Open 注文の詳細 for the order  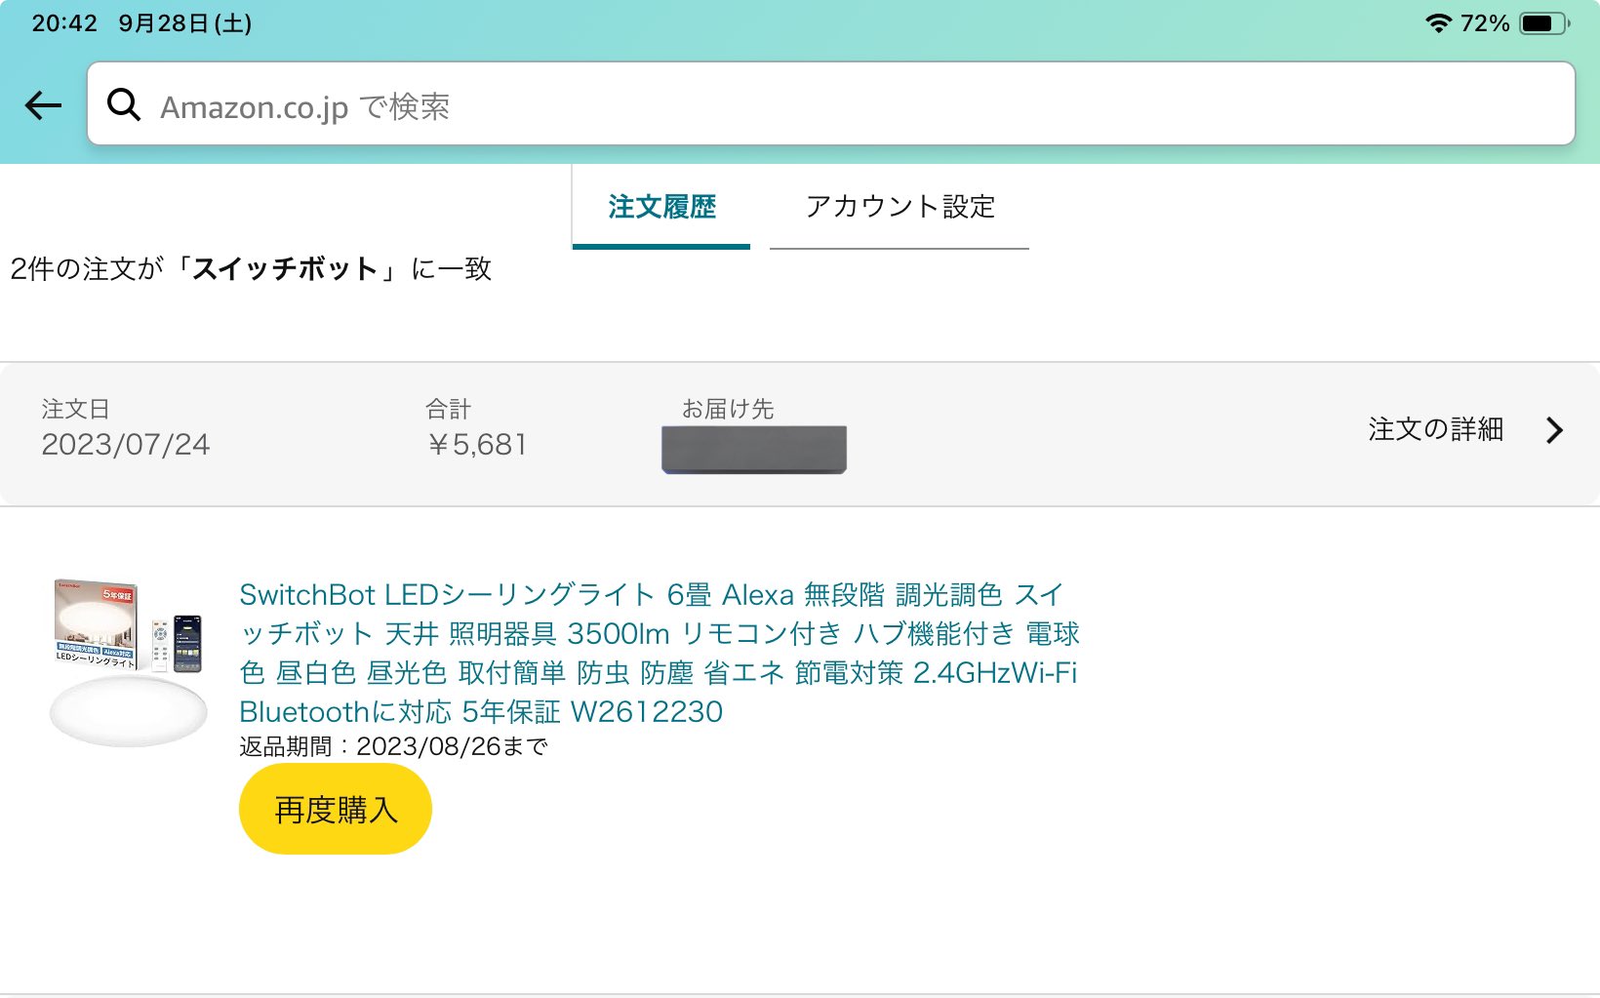click(1435, 429)
